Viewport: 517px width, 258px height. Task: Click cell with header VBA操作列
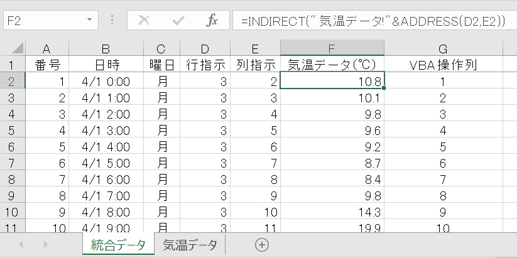pyautogui.click(x=444, y=65)
